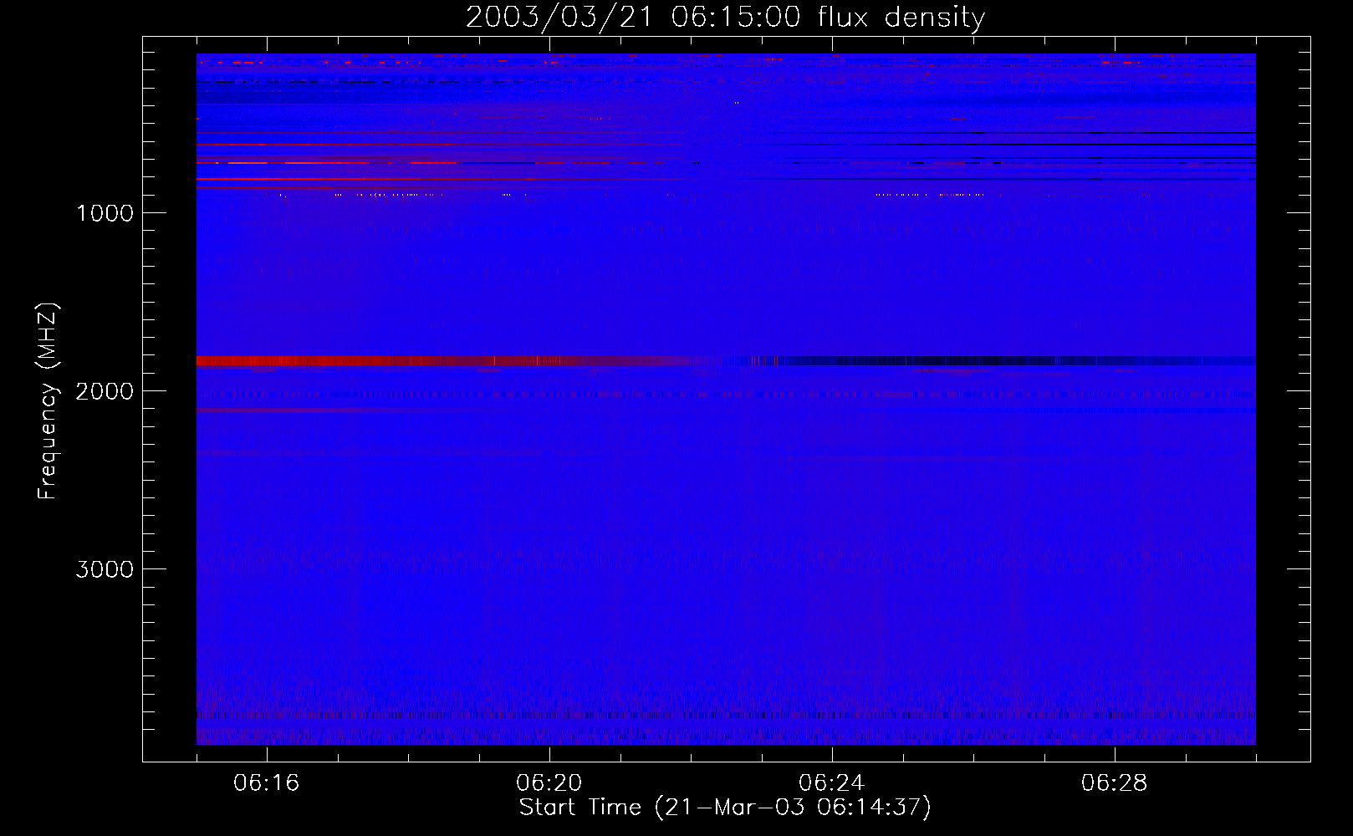Viewport: 1353px width, 836px height.
Task: Click the 06:16 time tick label
Action: [267, 783]
